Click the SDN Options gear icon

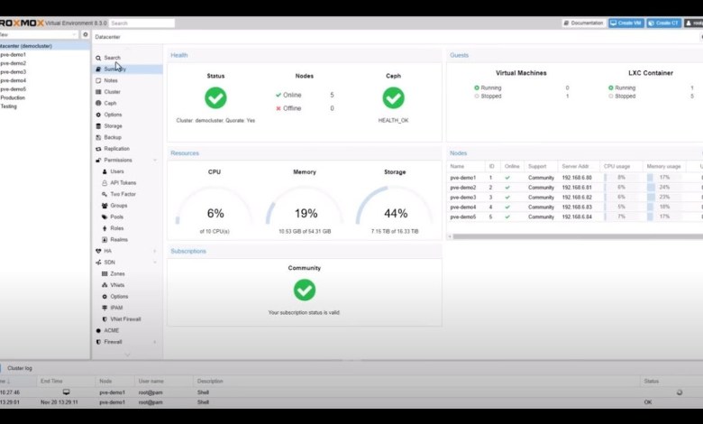105,297
